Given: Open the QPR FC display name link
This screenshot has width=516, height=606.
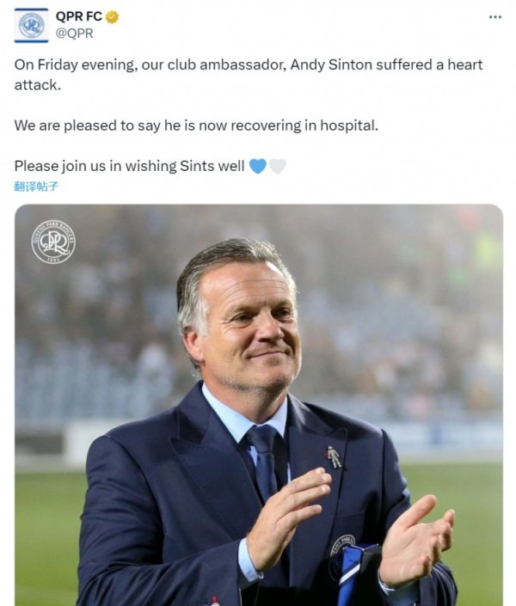Looking at the screenshot, I should (79, 16).
